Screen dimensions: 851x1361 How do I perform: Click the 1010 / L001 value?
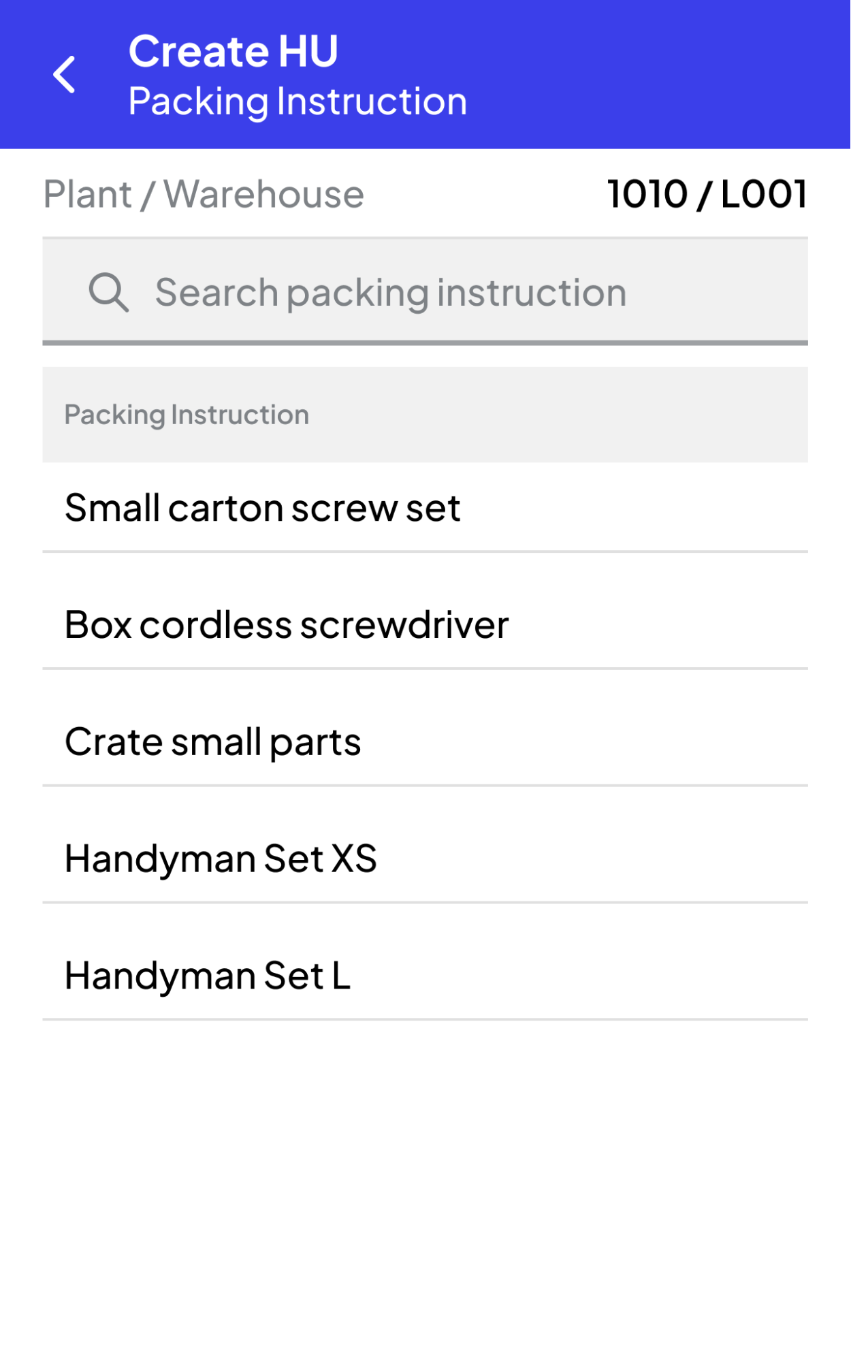tap(707, 194)
